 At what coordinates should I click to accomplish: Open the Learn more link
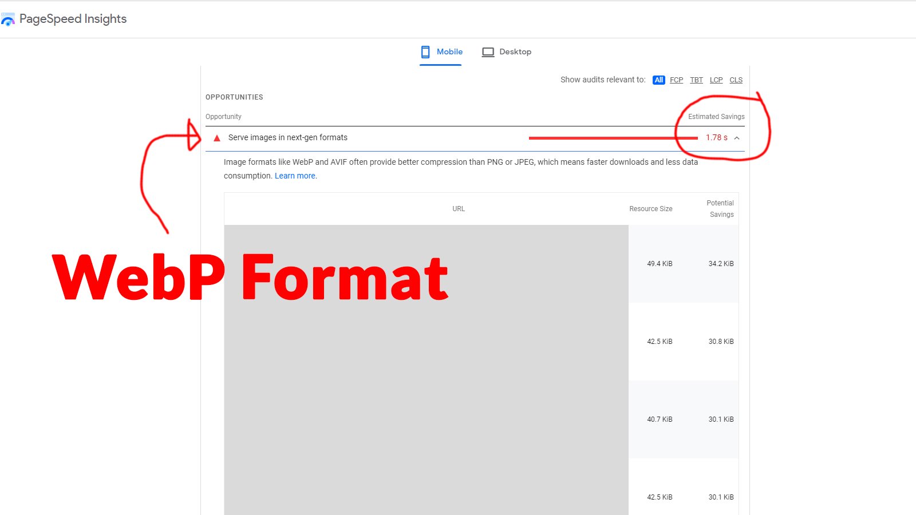click(x=295, y=176)
